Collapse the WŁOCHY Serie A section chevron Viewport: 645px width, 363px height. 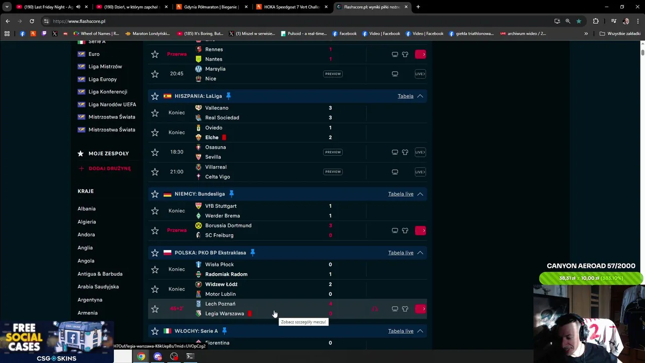[x=420, y=331]
